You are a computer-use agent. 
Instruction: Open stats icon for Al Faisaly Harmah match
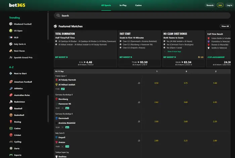click(x=139, y=83)
